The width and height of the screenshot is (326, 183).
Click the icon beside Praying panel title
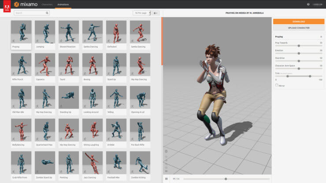click(321, 37)
